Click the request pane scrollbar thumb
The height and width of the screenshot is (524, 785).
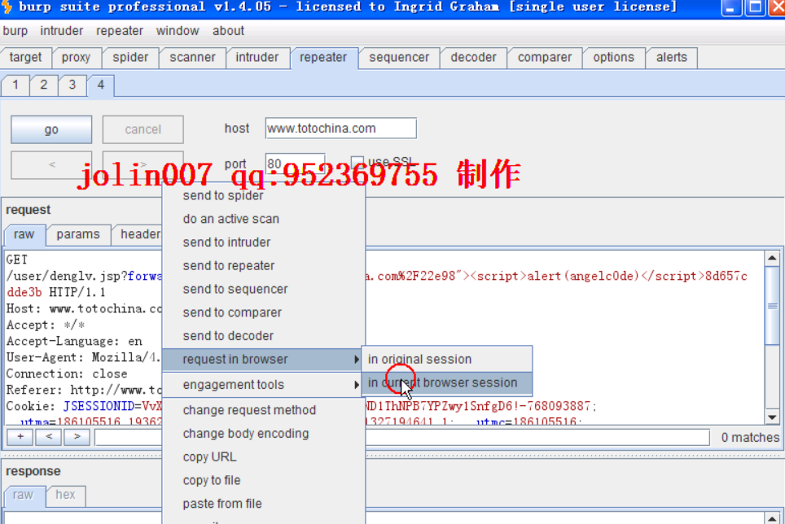click(772, 305)
